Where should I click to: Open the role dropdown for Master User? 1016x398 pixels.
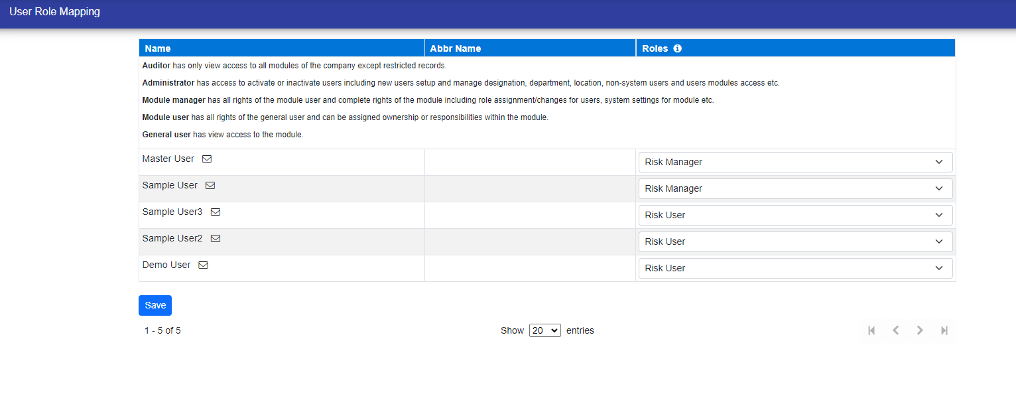click(794, 162)
